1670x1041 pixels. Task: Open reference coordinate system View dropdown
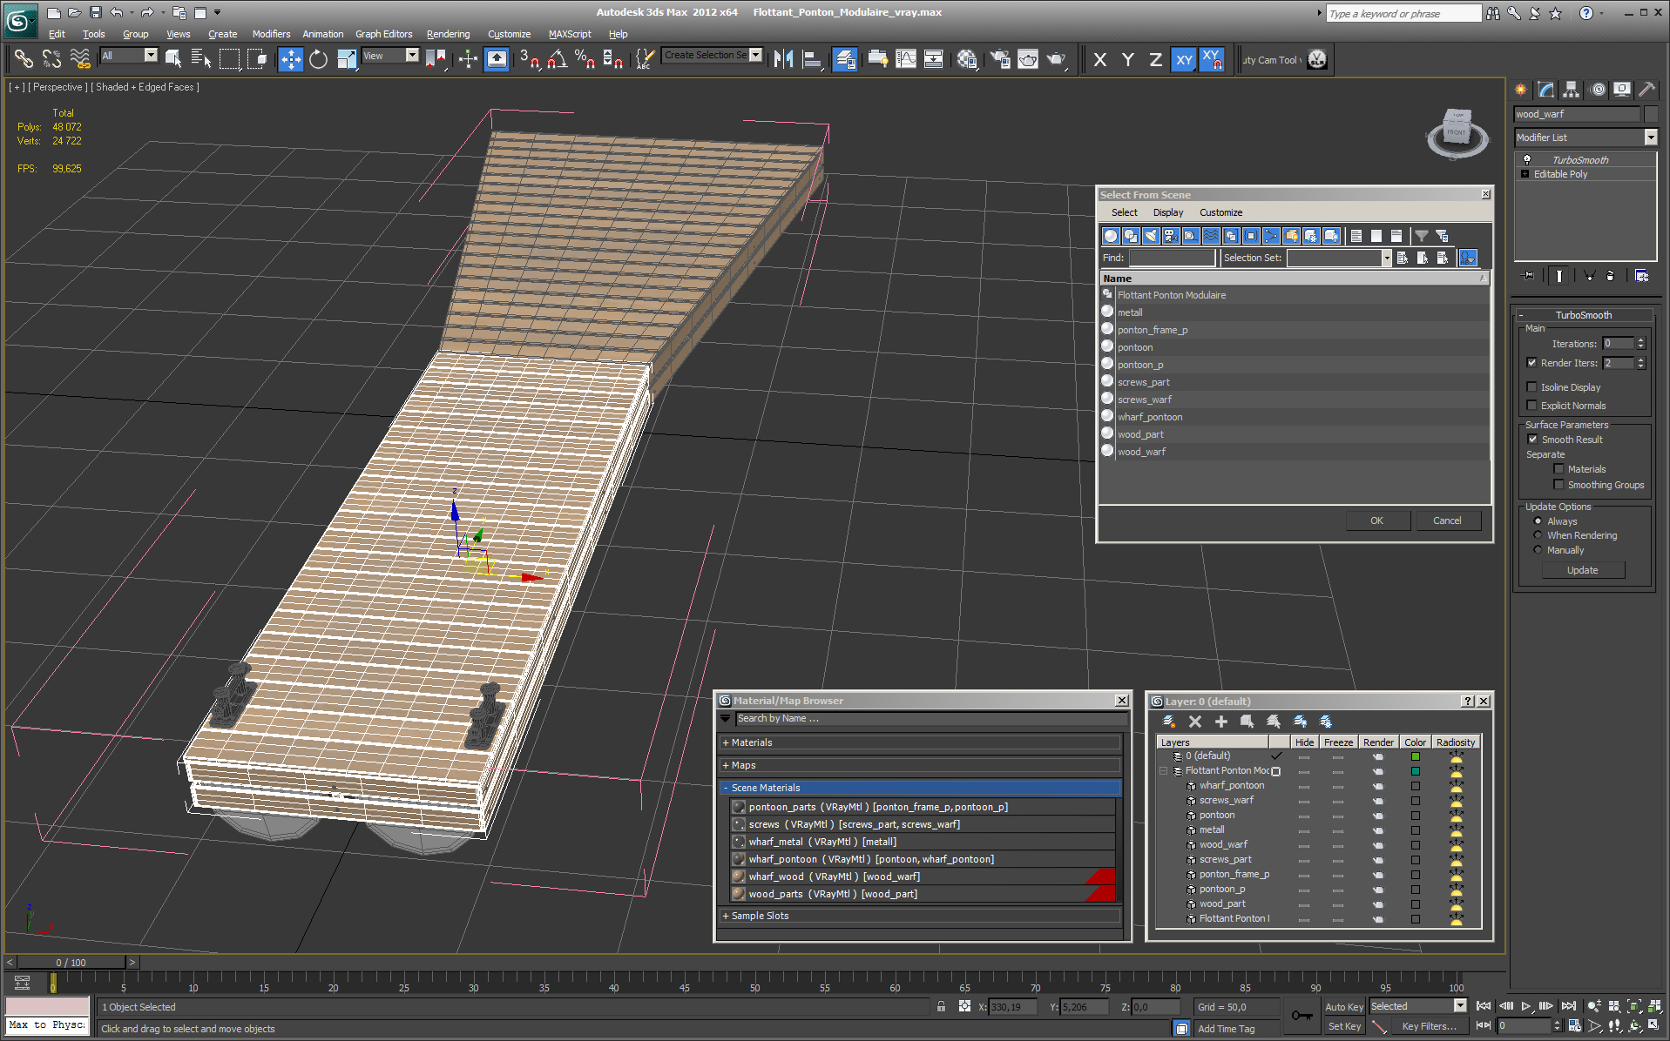(x=412, y=55)
